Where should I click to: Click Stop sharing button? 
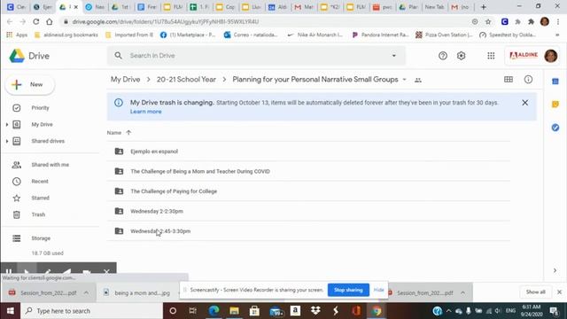tap(348, 290)
